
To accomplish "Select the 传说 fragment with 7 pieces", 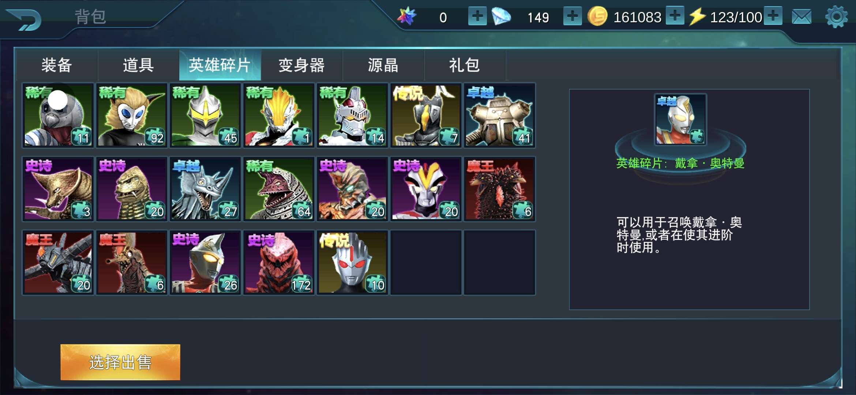I will pyautogui.click(x=426, y=115).
